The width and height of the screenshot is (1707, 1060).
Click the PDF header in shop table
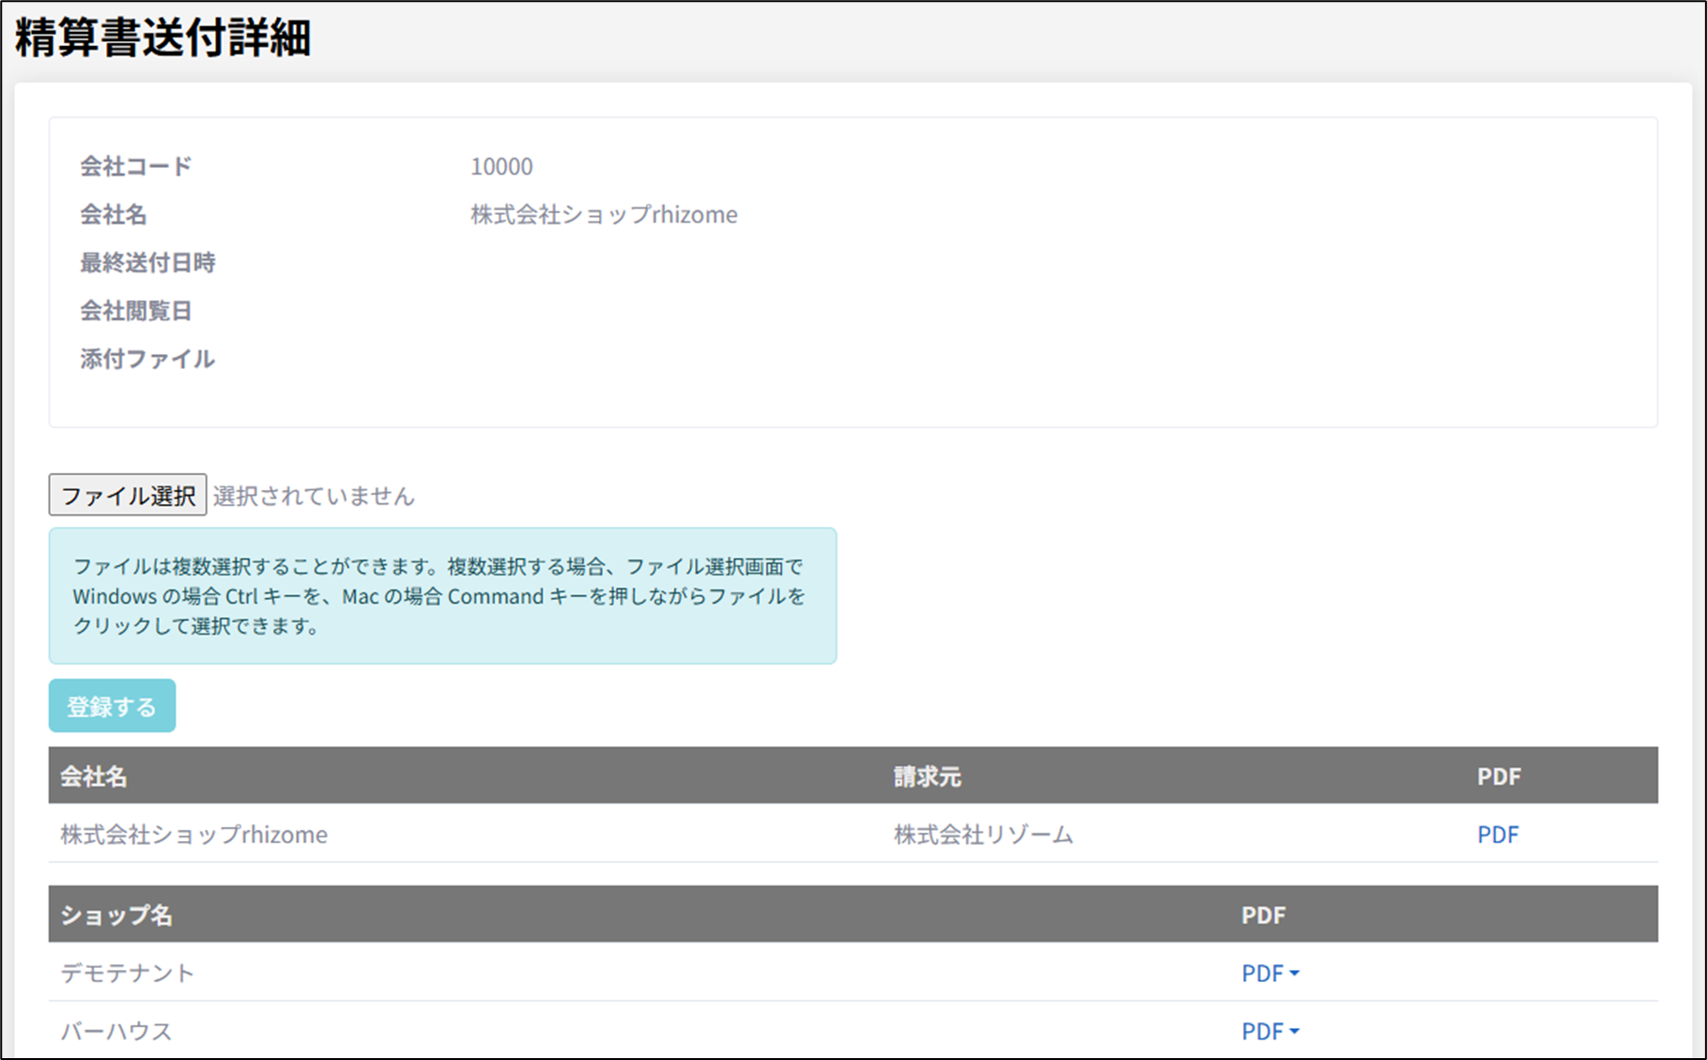click(x=1263, y=915)
